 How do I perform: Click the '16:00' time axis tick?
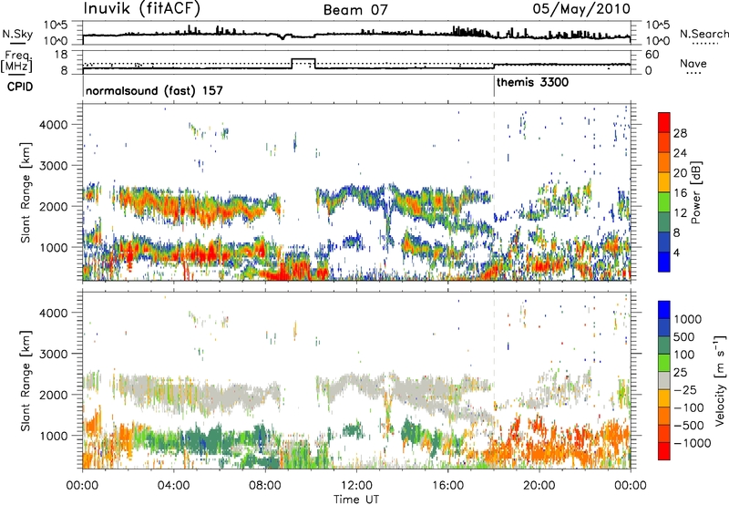447,486
